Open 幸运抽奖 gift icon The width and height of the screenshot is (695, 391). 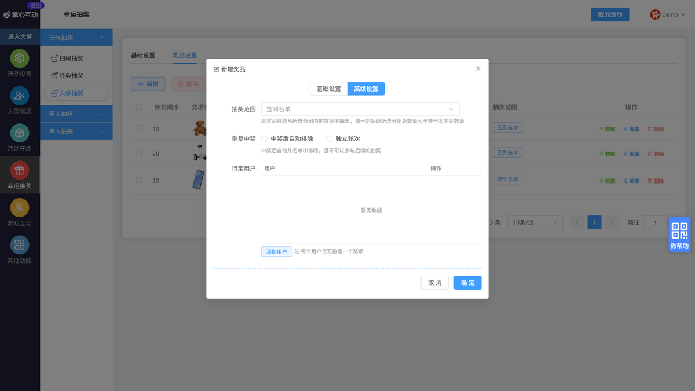(20, 170)
